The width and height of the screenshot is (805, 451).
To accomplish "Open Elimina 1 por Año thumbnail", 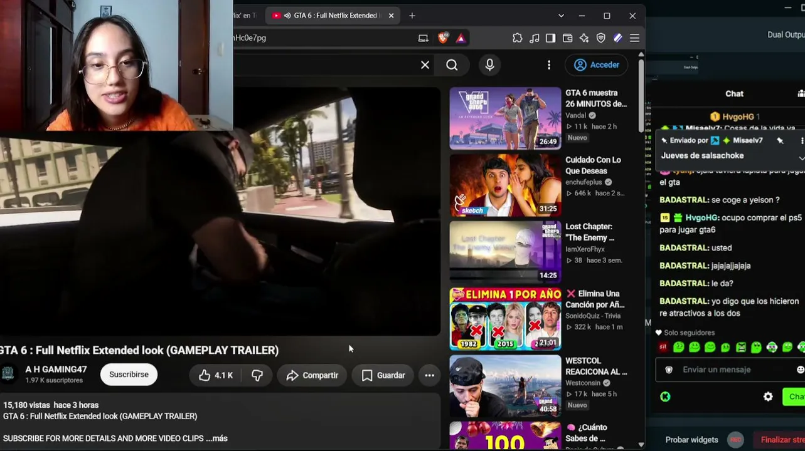I will click(x=505, y=319).
